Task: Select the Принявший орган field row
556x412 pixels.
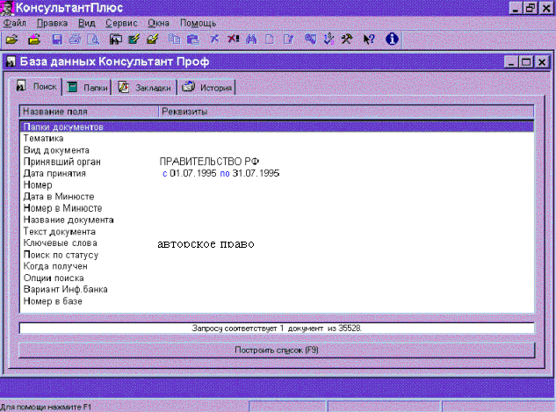Action: tap(277, 162)
